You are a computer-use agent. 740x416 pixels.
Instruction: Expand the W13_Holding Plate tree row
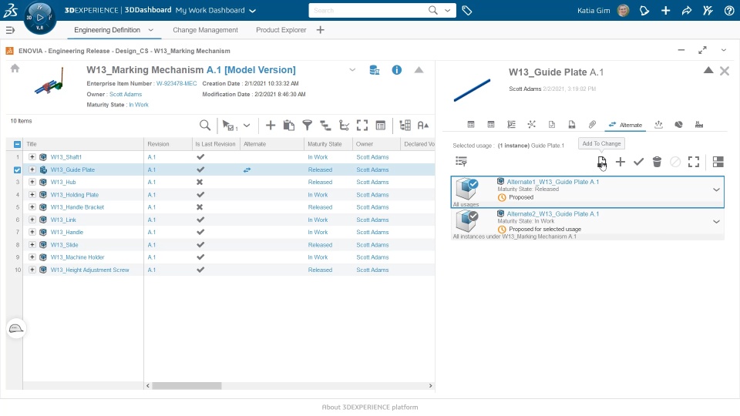coord(32,195)
